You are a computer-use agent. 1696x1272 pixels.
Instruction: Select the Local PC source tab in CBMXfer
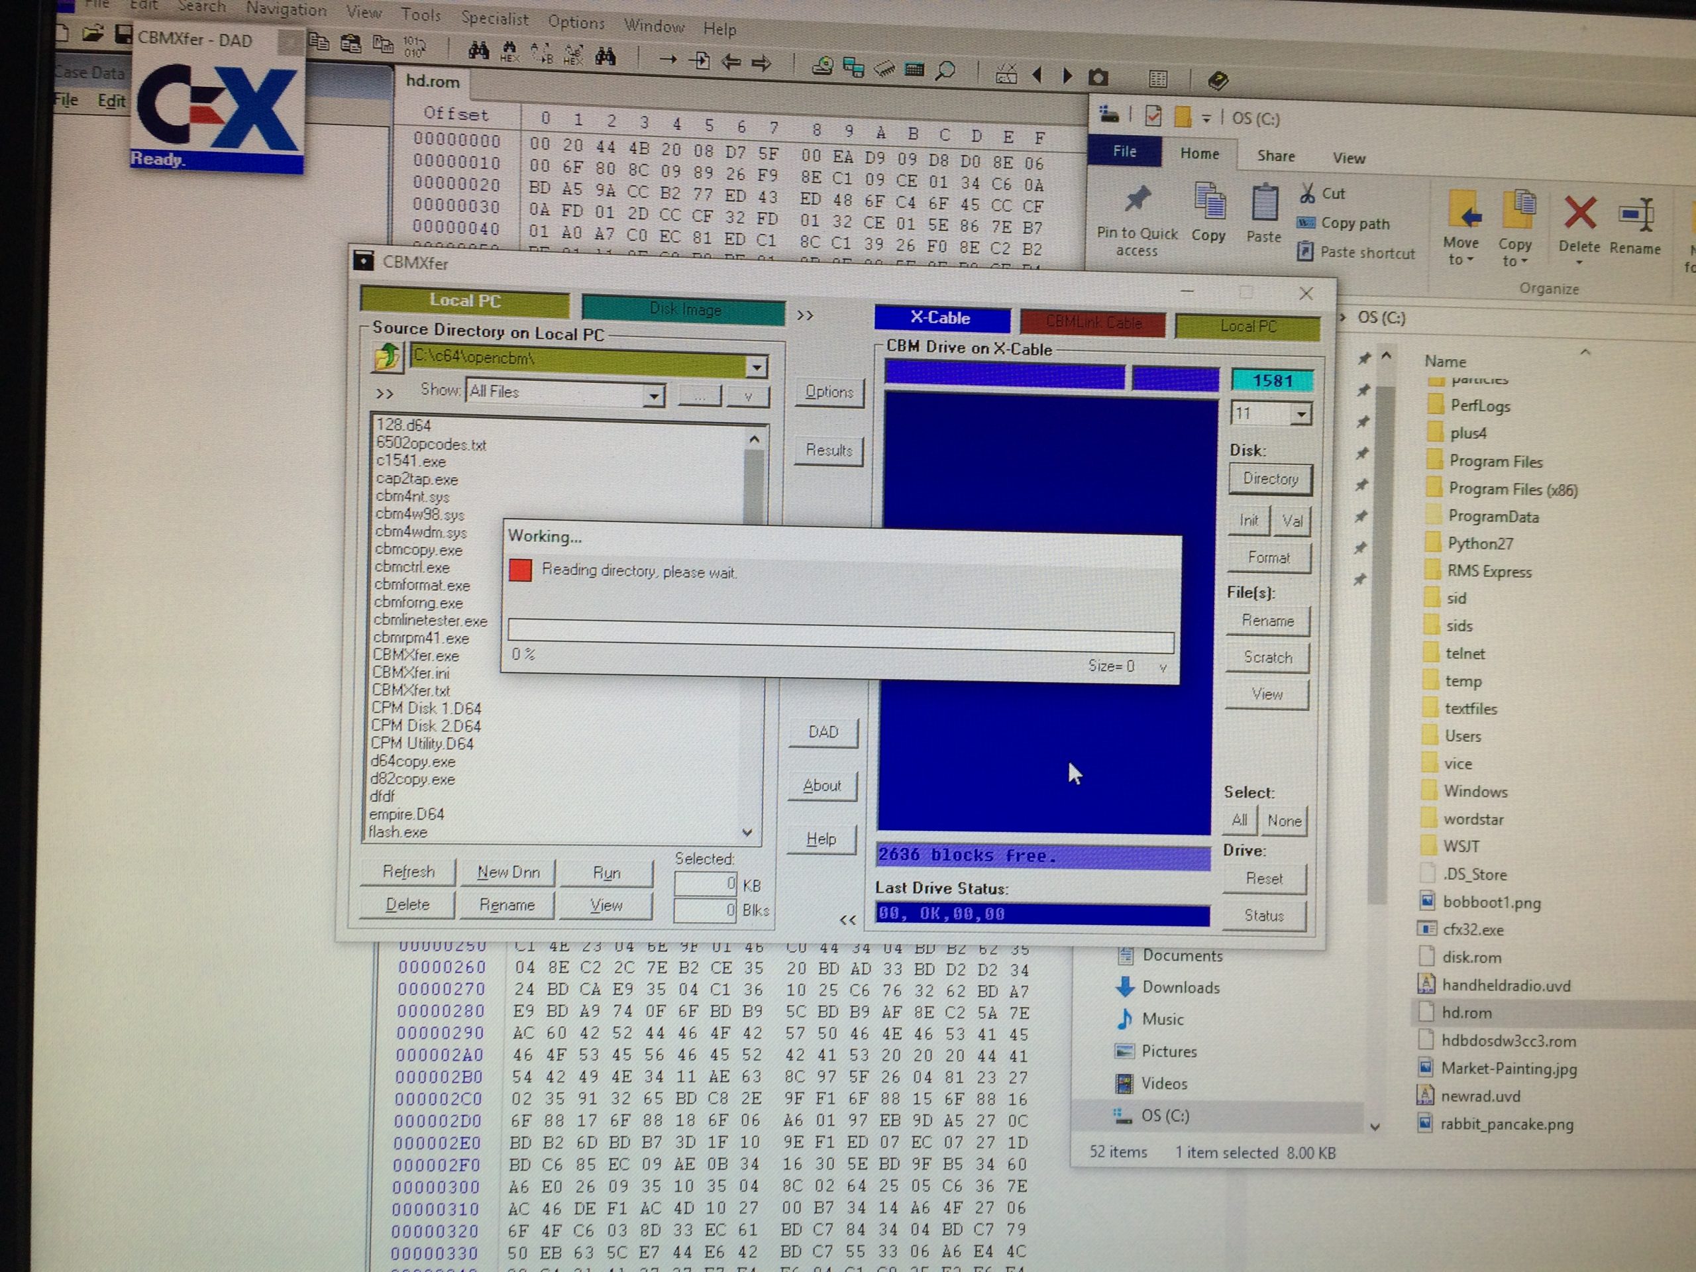[464, 301]
